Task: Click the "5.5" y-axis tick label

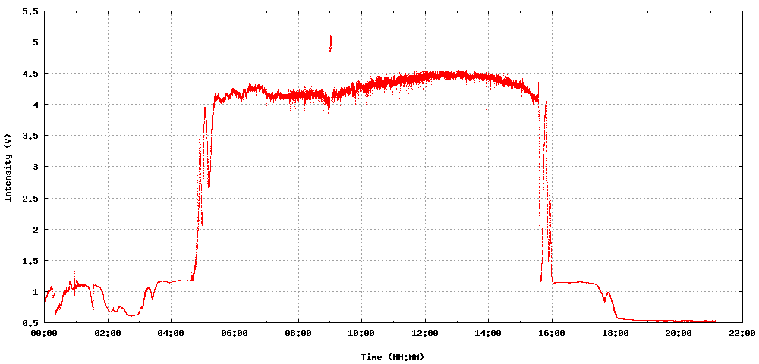Action: point(30,11)
